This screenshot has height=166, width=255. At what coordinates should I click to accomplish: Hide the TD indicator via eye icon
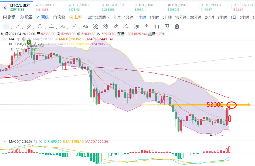pos(18,49)
